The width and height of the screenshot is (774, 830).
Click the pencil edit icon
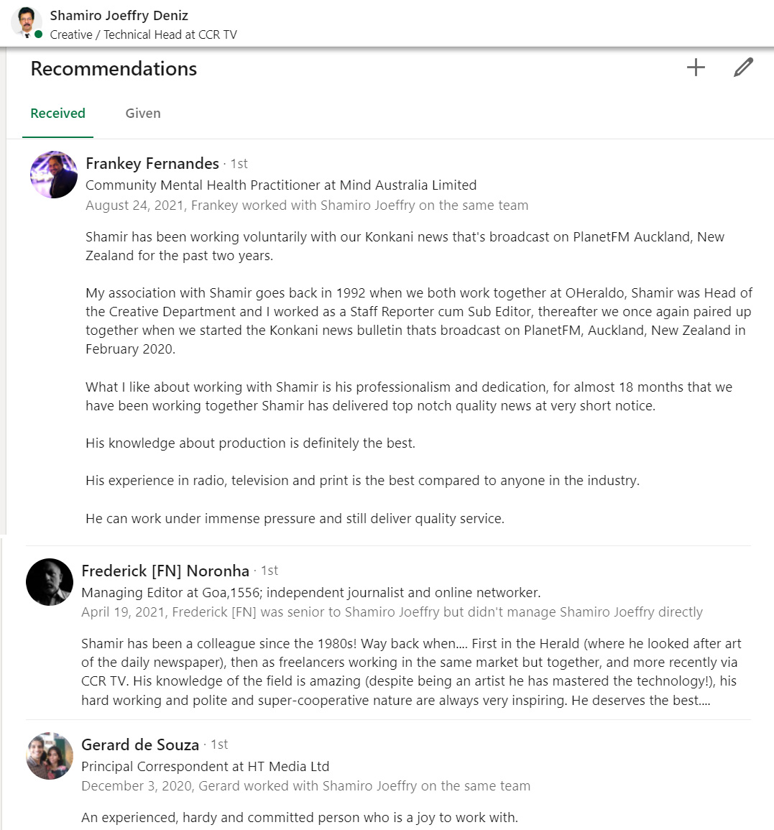coord(743,68)
